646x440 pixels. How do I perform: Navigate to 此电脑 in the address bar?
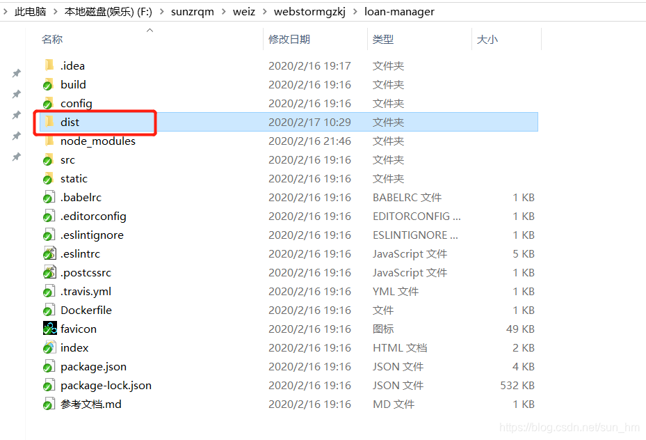pyautogui.click(x=30, y=12)
